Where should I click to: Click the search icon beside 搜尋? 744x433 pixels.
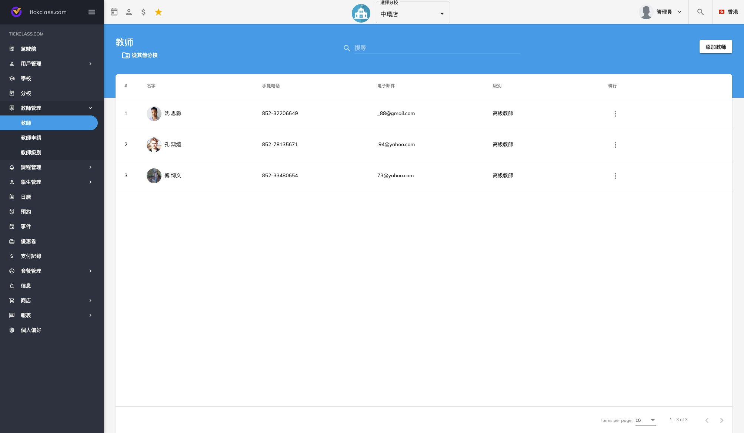[x=347, y=48]
